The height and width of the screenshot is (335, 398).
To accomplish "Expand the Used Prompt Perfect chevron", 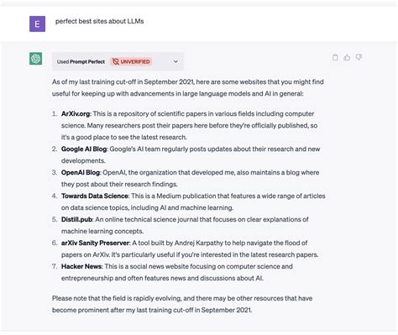I will 175,61.
